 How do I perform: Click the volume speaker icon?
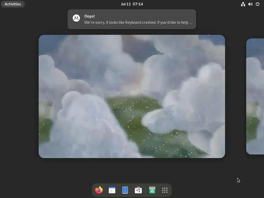[x=250, y=4]
